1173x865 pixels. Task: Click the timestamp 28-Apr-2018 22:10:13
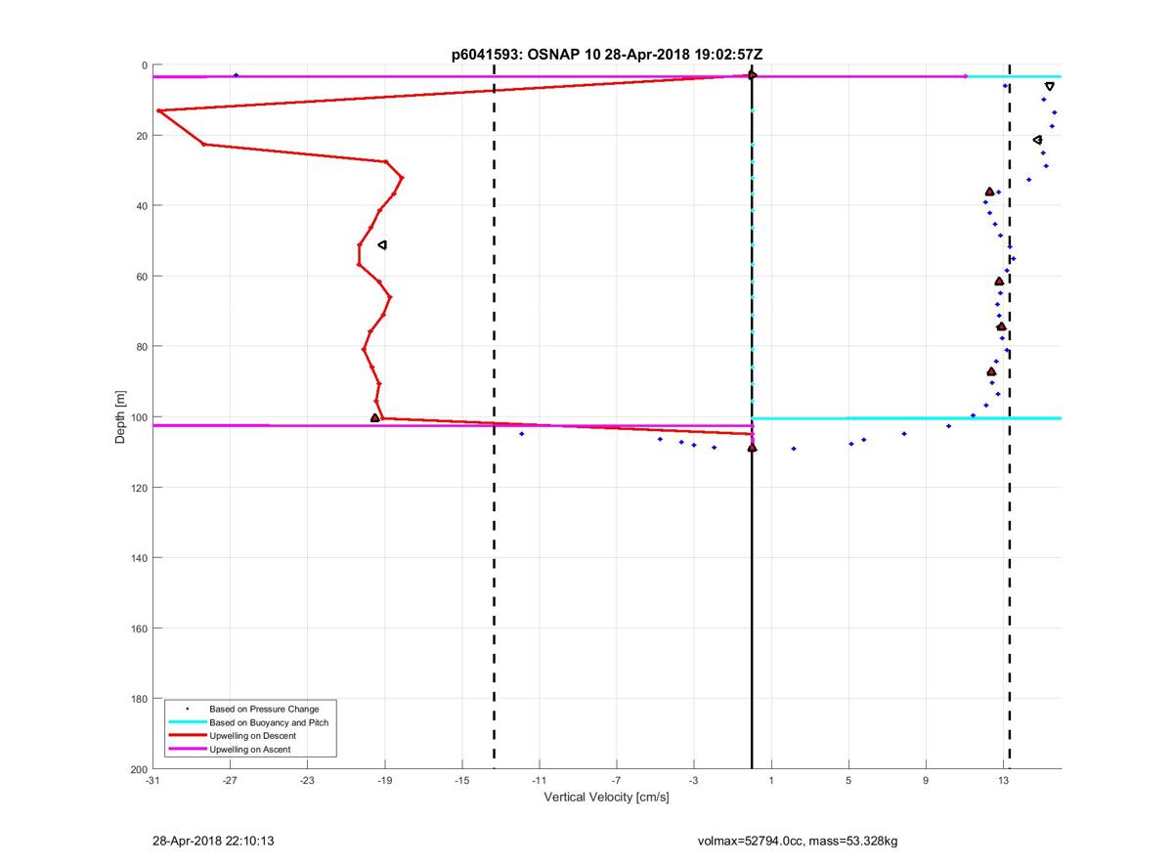pyautogui.click(x=212, y=841)
